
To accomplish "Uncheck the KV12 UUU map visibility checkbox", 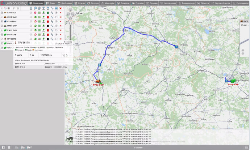I will (2, 17).
